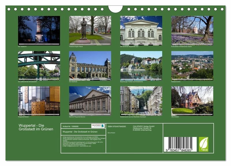Click 'Ottobrunner Straße 39' address line
The height and width of the screenshot is (166, 231).
[x=142, y=128]
